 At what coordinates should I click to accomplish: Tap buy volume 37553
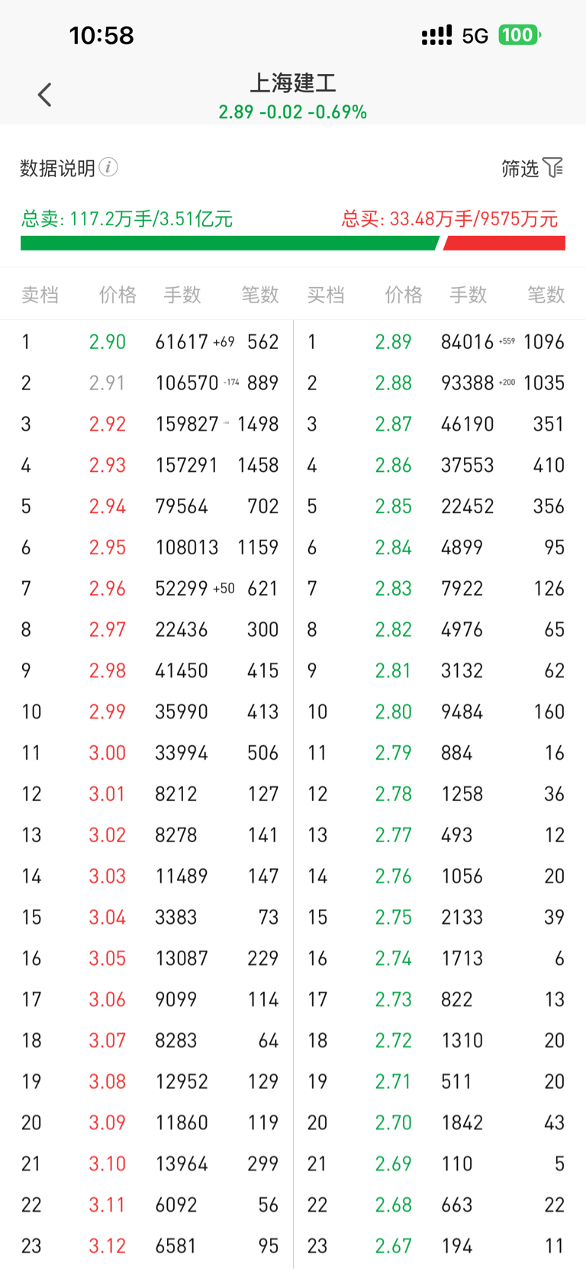(468, 466)
